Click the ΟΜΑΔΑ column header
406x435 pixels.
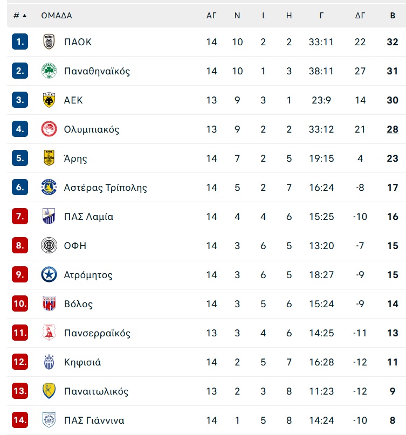coord(57,16)
